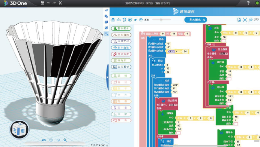Image resolution: width=260 pixels, height=147 pixels.
Task: Click the magnifier icon below viewport
Action: [x=65, y=140]
